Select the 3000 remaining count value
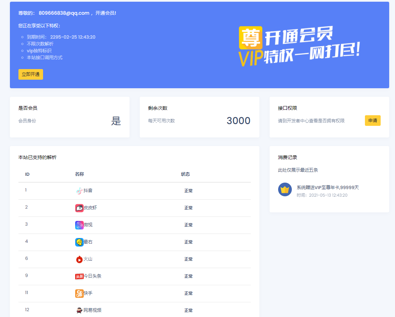The image size is (395, 317). 238,121
